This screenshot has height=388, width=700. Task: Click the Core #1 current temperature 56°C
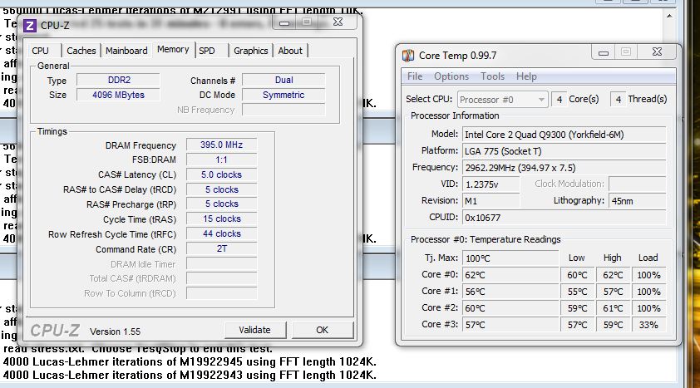tap(510, 292)
